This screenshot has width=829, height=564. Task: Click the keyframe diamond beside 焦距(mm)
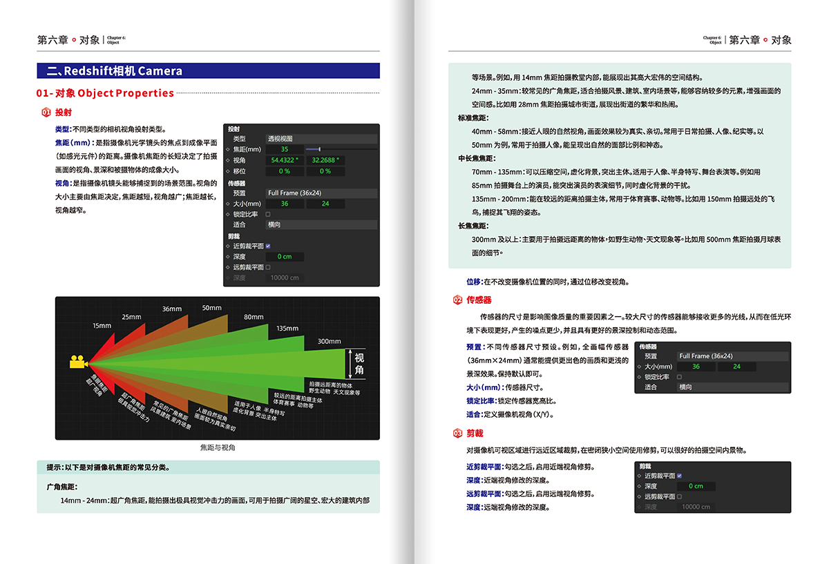pyautogui.click(x=228, y=150)
